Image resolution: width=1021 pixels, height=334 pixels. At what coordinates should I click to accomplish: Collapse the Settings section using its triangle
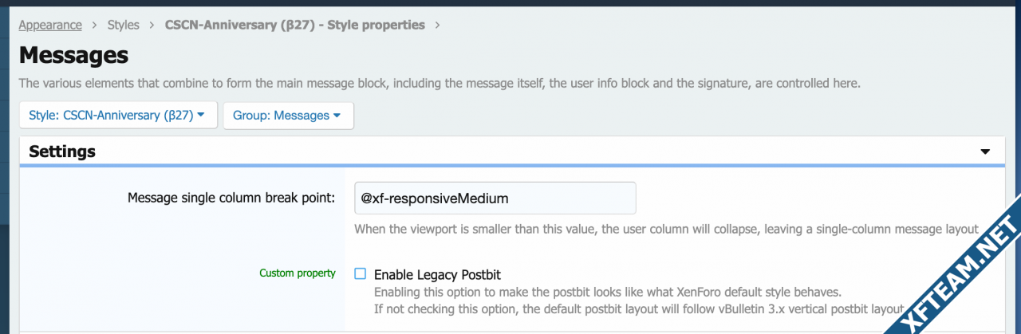click(985, 151)
